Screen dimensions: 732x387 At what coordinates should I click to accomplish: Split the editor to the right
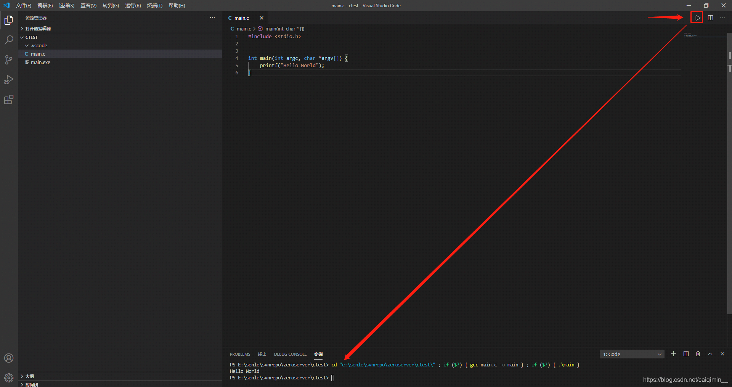[710, 18]
